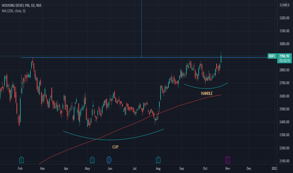Select the handle arc drawing
This screenshot has width=293, height=173.
(x=206, y=88)
